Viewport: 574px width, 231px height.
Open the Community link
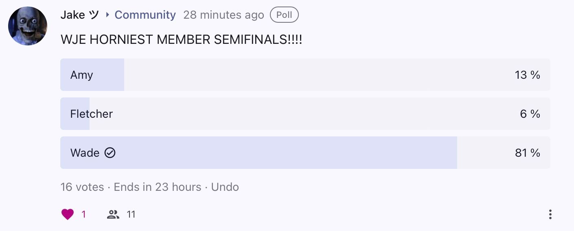[145, 15]
